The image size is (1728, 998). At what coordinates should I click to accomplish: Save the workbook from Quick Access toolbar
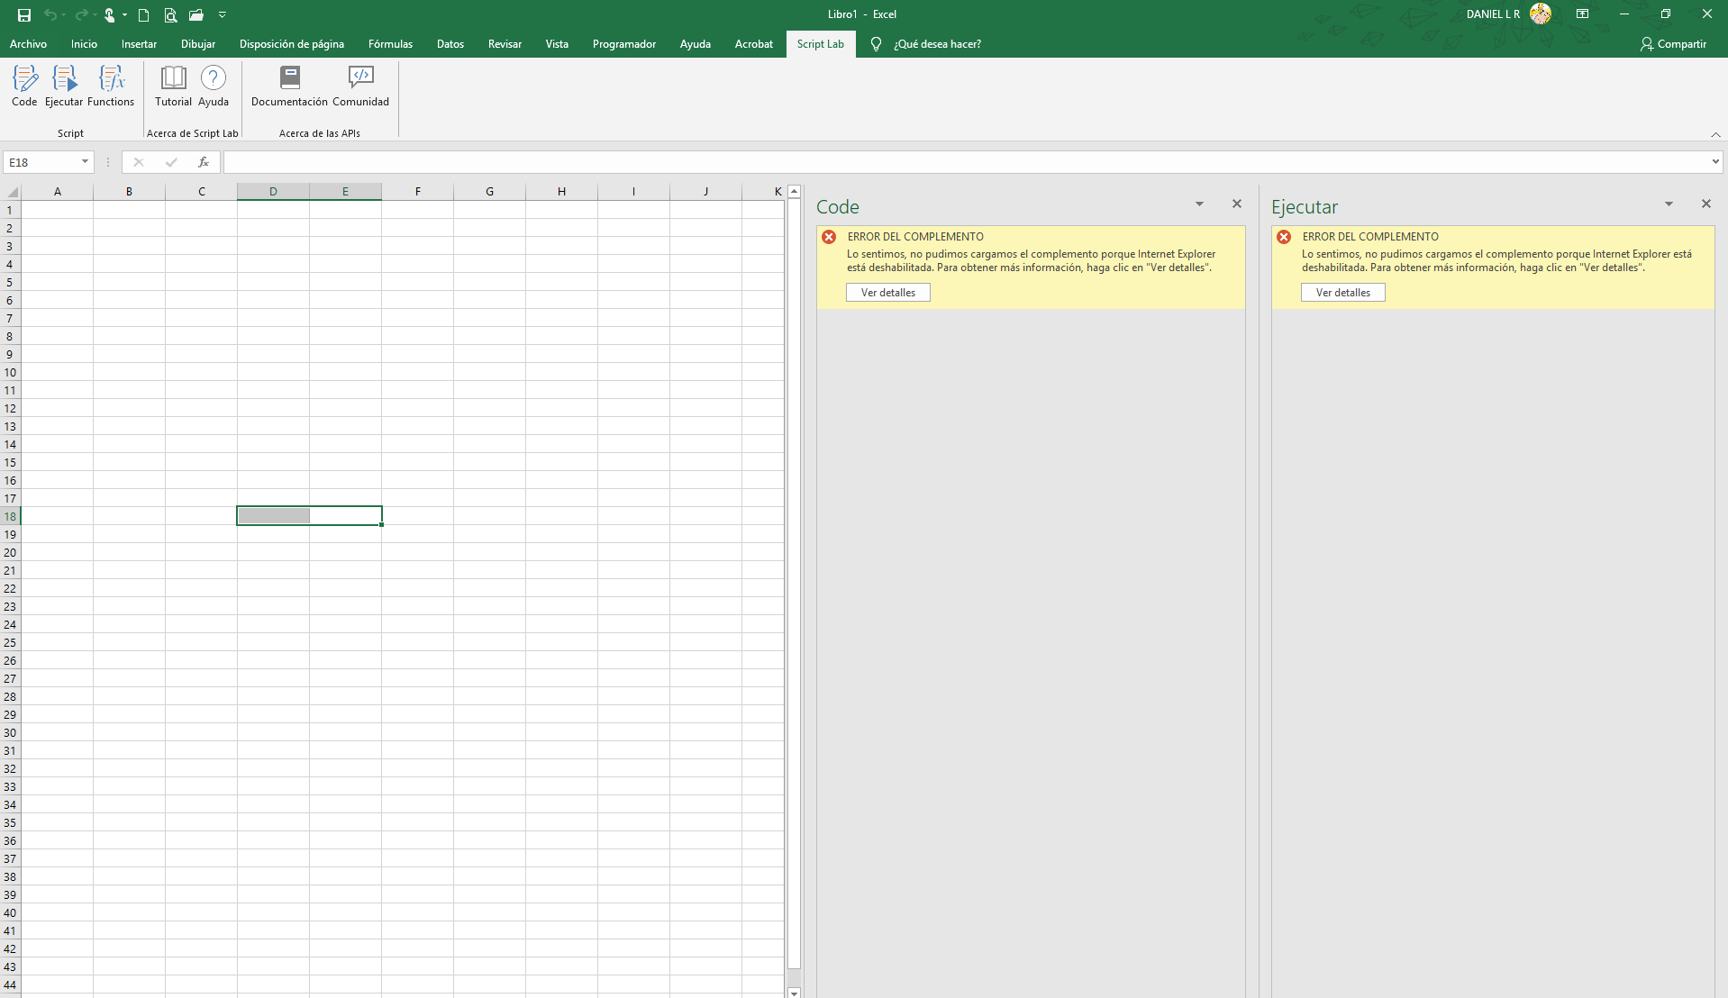[24, 14]
